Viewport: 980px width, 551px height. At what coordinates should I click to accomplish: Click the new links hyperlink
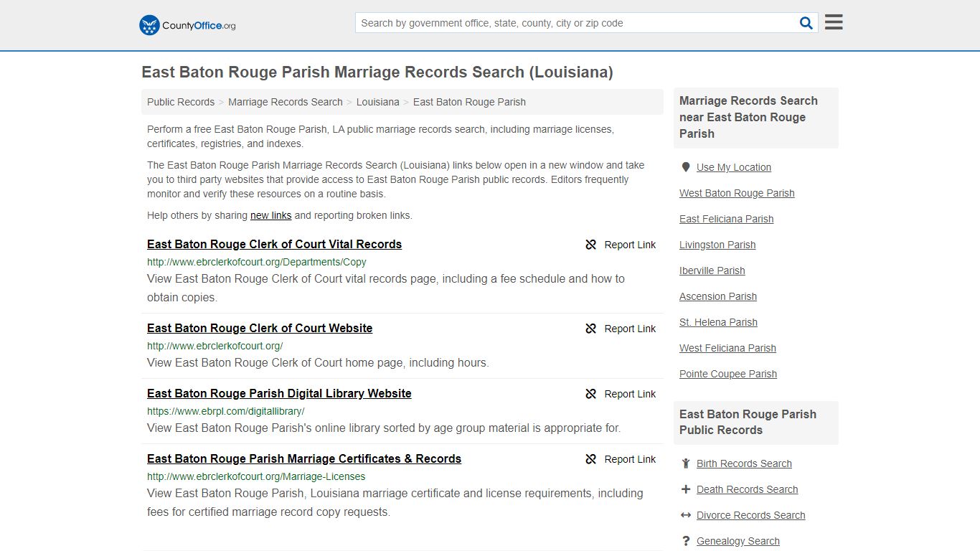pyautogui.click(x=271, y=215)
